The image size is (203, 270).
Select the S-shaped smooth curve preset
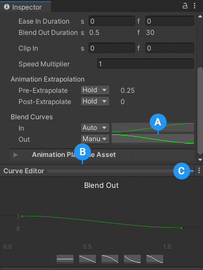(x=155, y=259)
